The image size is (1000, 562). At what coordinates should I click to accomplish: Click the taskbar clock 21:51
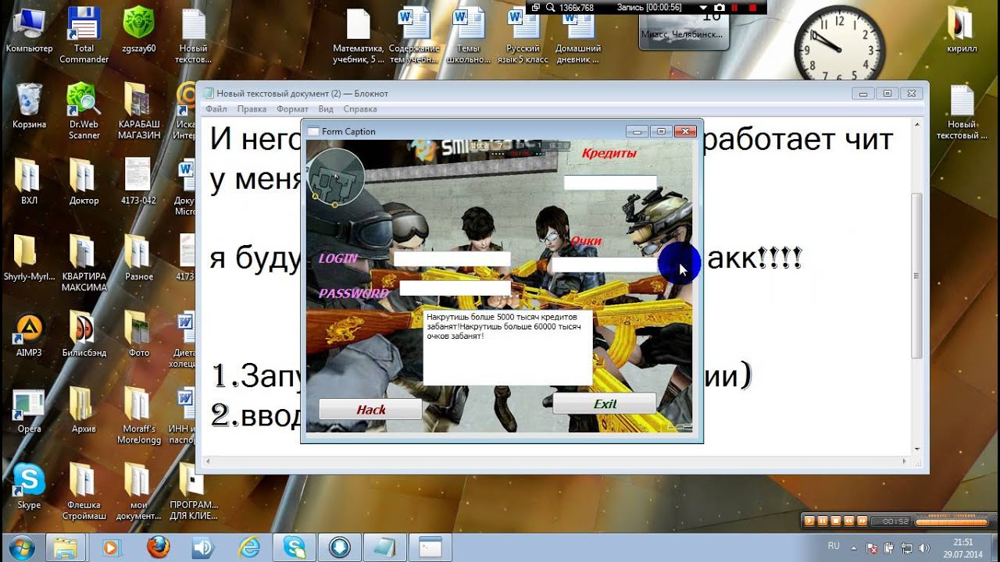(963, 547)
